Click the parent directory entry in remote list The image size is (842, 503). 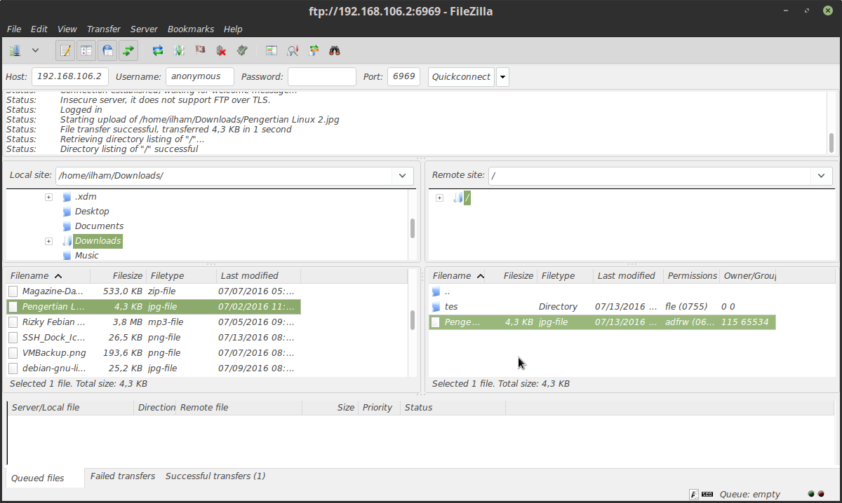pyautogui.click(x=602, y=291)
